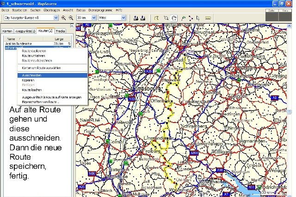Click the zoom in magnifier icon
296x197 pixels.
click(64, 18)
